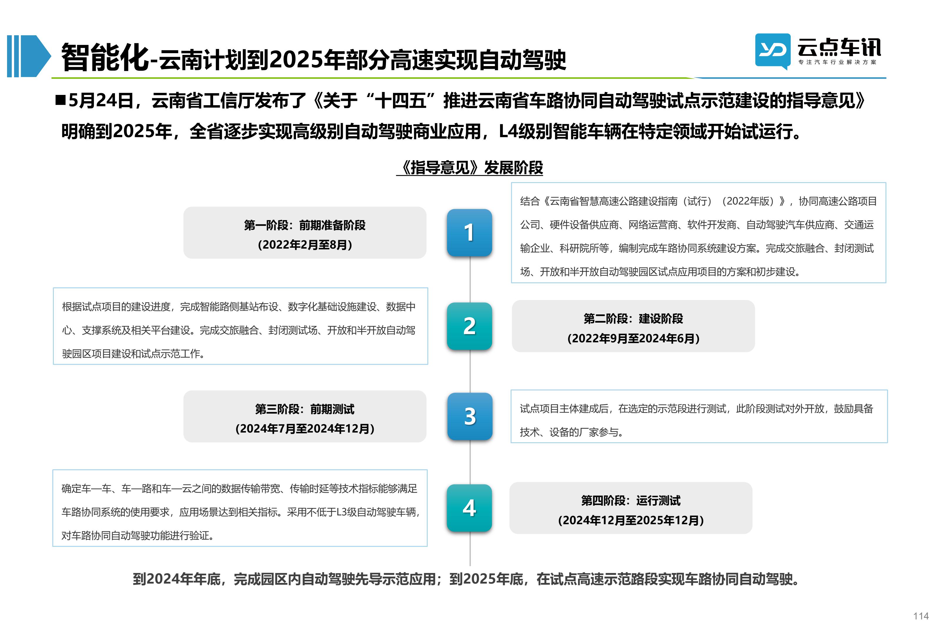Click the description box starting 结合《云南省智慧高速公路建设指南

click(698, 233)
